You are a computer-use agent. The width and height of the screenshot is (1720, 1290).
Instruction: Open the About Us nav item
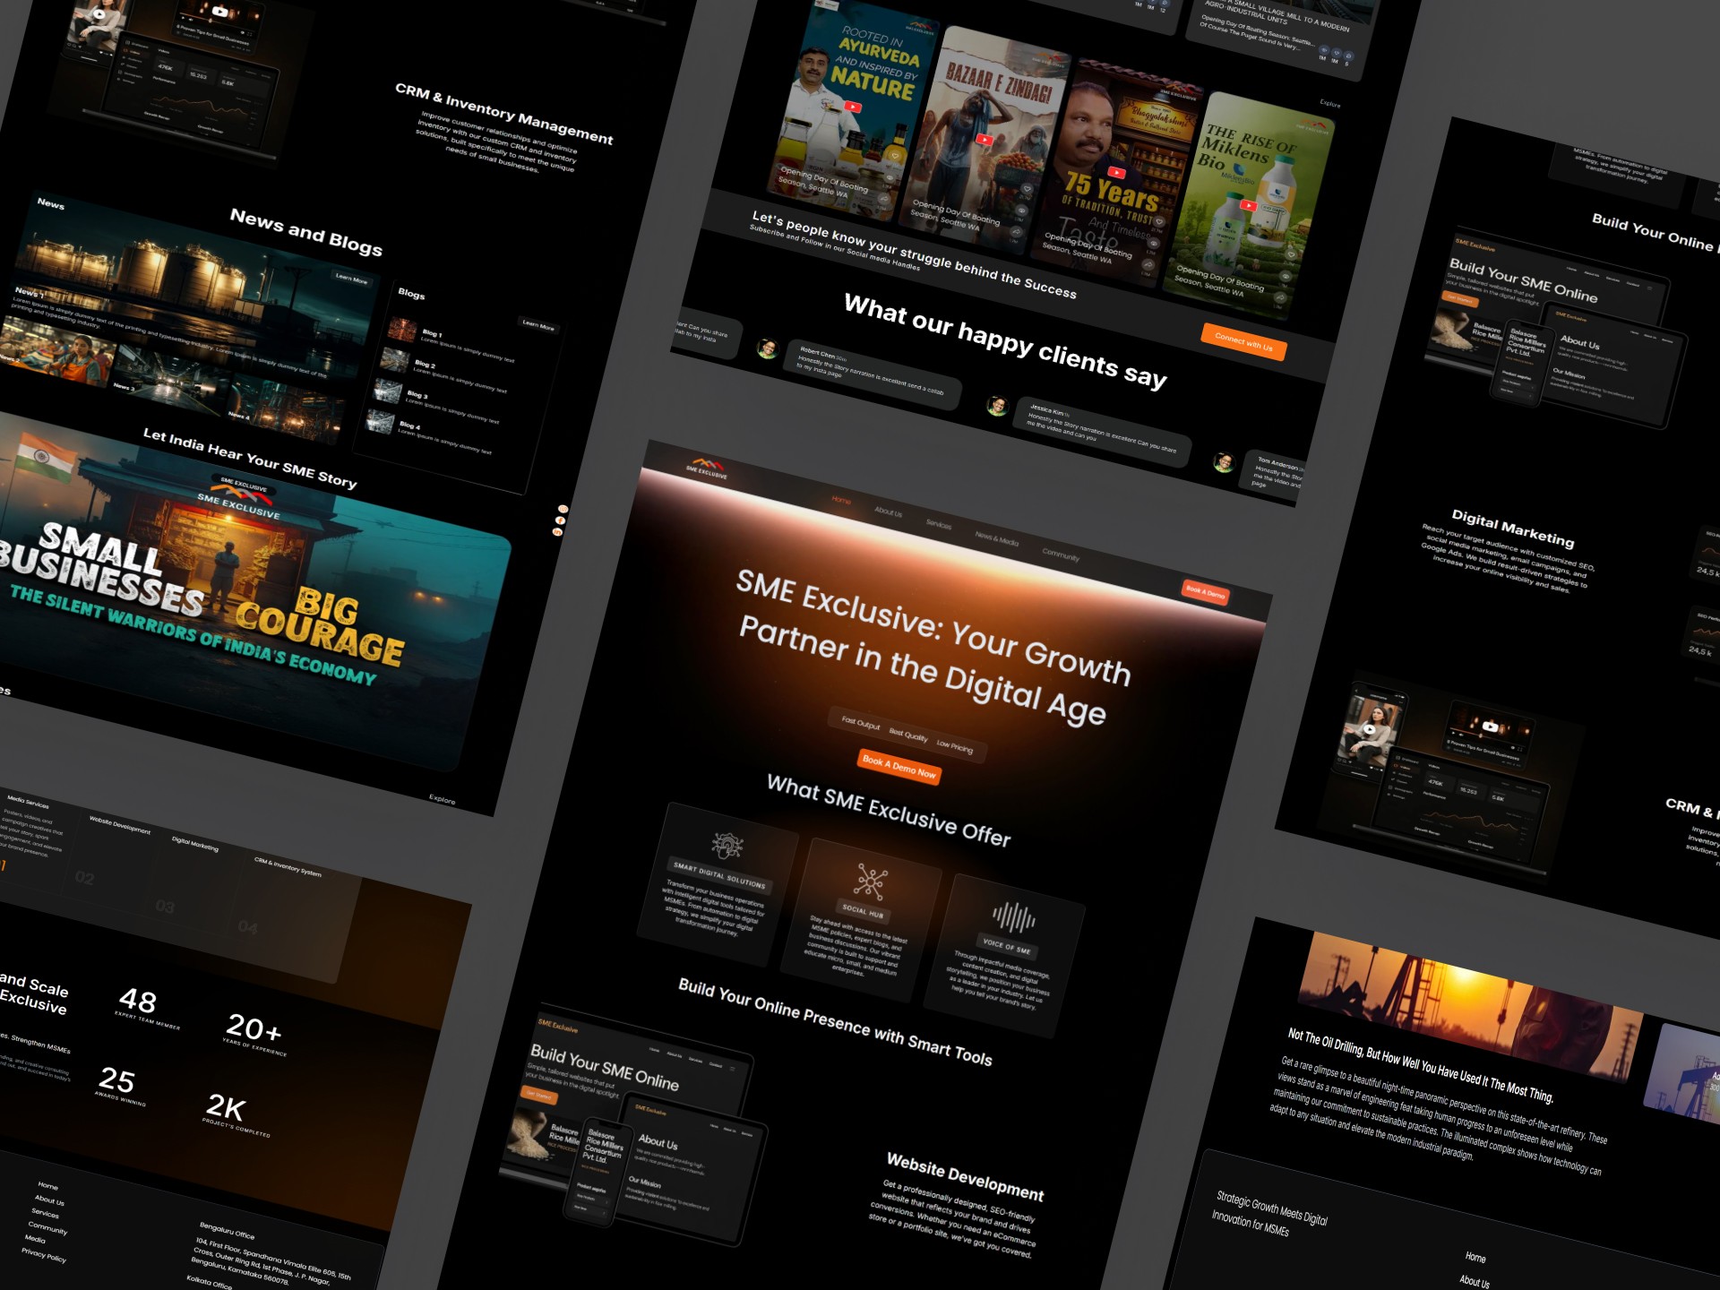(888, 512)
